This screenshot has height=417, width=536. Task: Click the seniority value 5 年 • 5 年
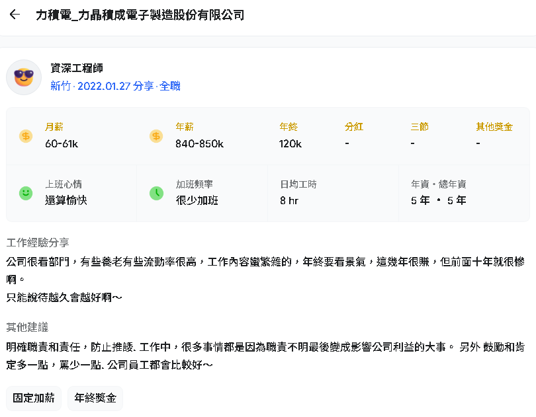click(x=439, y=200)
